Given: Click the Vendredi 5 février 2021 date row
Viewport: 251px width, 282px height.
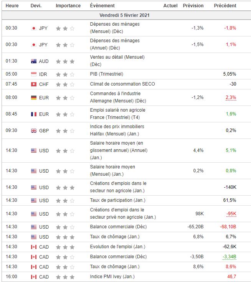Looking at the screenshot, I should tap(124, 15).
